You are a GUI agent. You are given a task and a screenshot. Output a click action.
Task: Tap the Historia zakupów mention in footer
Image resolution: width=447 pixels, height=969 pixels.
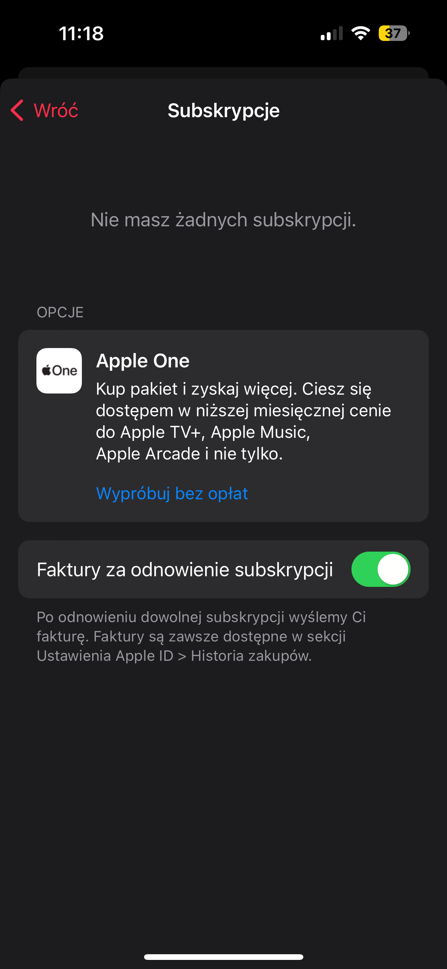251,656
